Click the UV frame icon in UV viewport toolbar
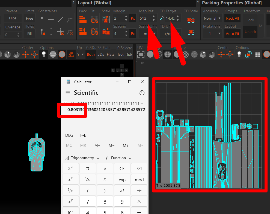270x214 pixels. tap(141, 54)
